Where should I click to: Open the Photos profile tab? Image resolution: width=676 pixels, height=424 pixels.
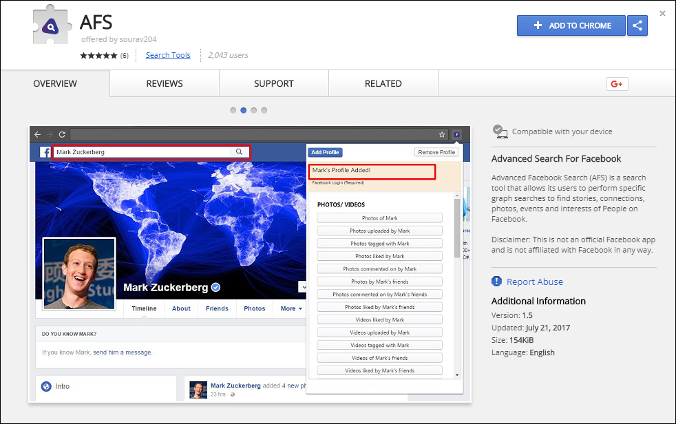(255, 308)
